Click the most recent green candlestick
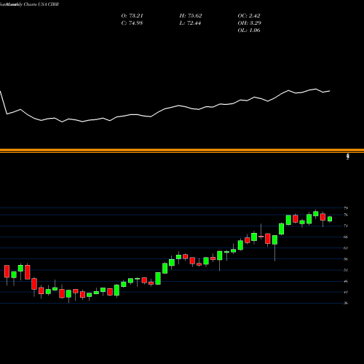Screen dimensions: 364x364 coord(330,219)
